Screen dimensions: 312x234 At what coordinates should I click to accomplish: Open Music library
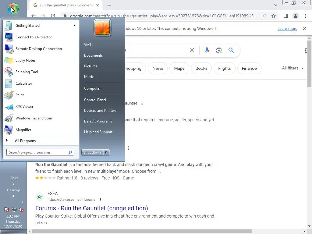tap(89, 76)
